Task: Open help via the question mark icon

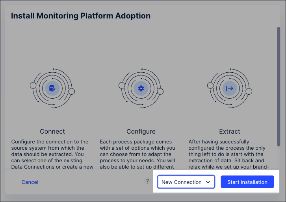Action: [148, 182]
